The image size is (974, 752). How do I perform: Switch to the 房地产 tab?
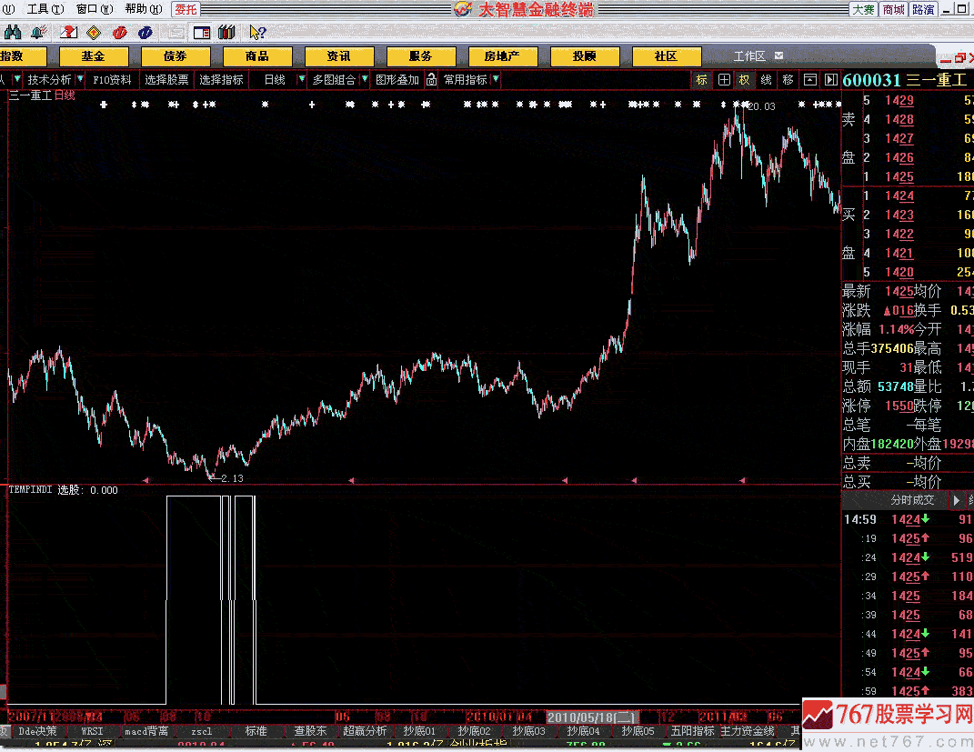503,56
